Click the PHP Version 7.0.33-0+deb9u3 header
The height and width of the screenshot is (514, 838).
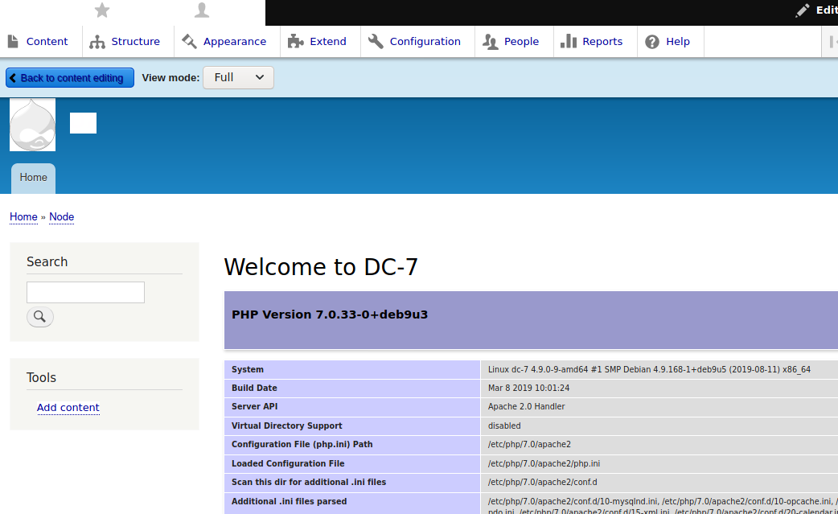pos(330,315)
